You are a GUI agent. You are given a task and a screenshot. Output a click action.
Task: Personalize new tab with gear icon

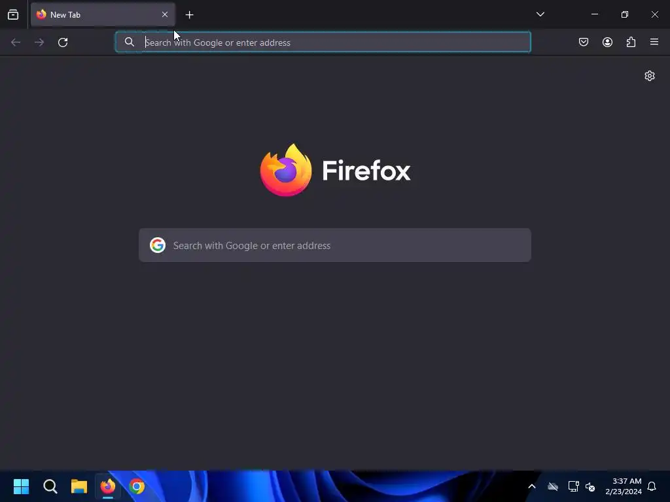click(x=650, y=76)
